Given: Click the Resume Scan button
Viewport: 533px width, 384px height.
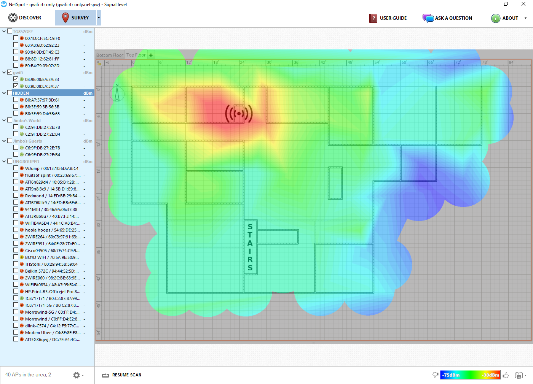Looking at the screenshot, I should coord(122,375).
